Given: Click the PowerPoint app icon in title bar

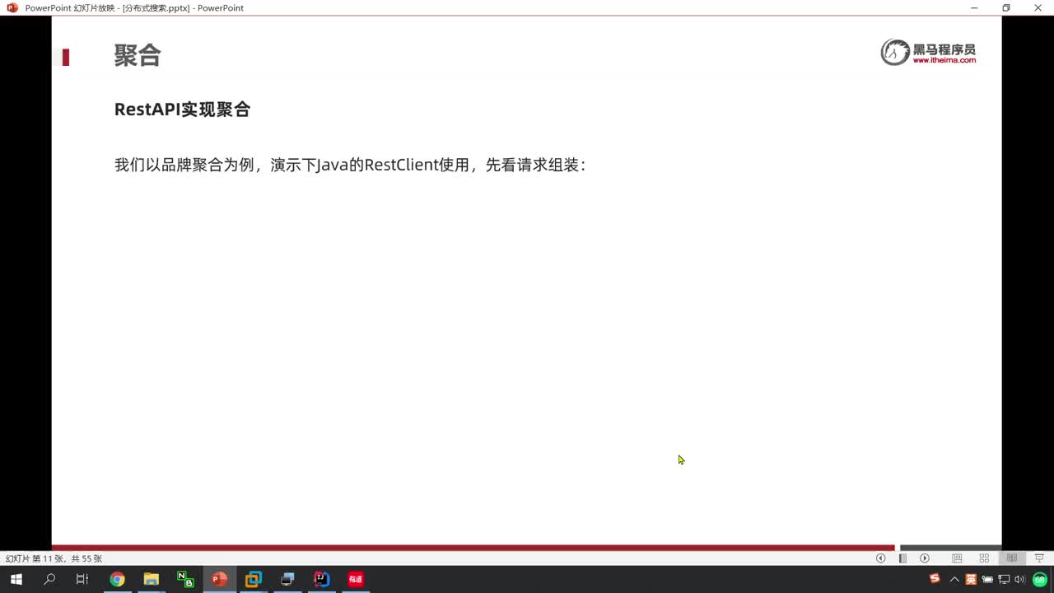Looking at the screenshot, I should [x=12, y=7].
